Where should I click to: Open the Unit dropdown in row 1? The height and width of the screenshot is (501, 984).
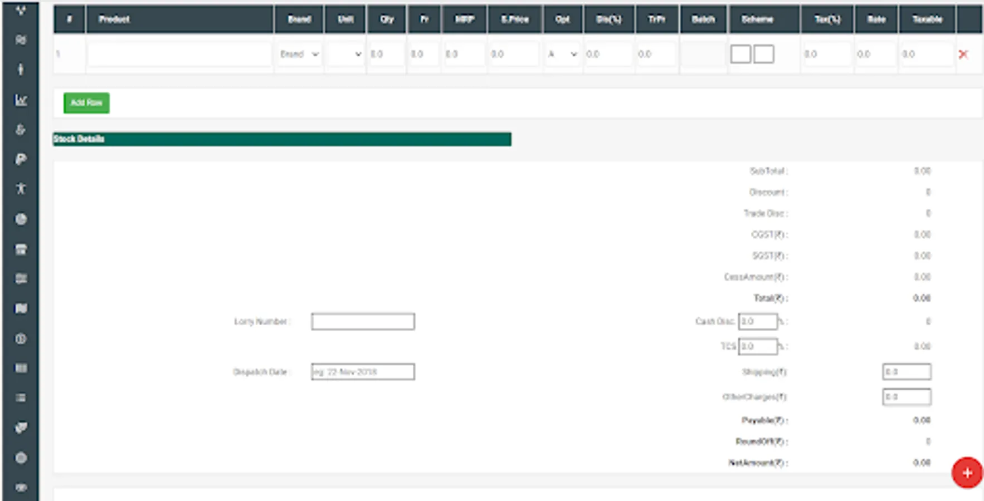tap(345, 54)
